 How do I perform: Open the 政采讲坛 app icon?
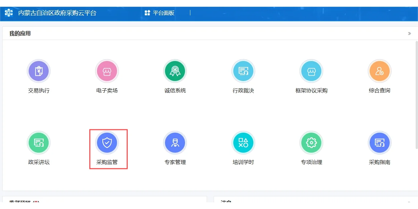(39, 143)
